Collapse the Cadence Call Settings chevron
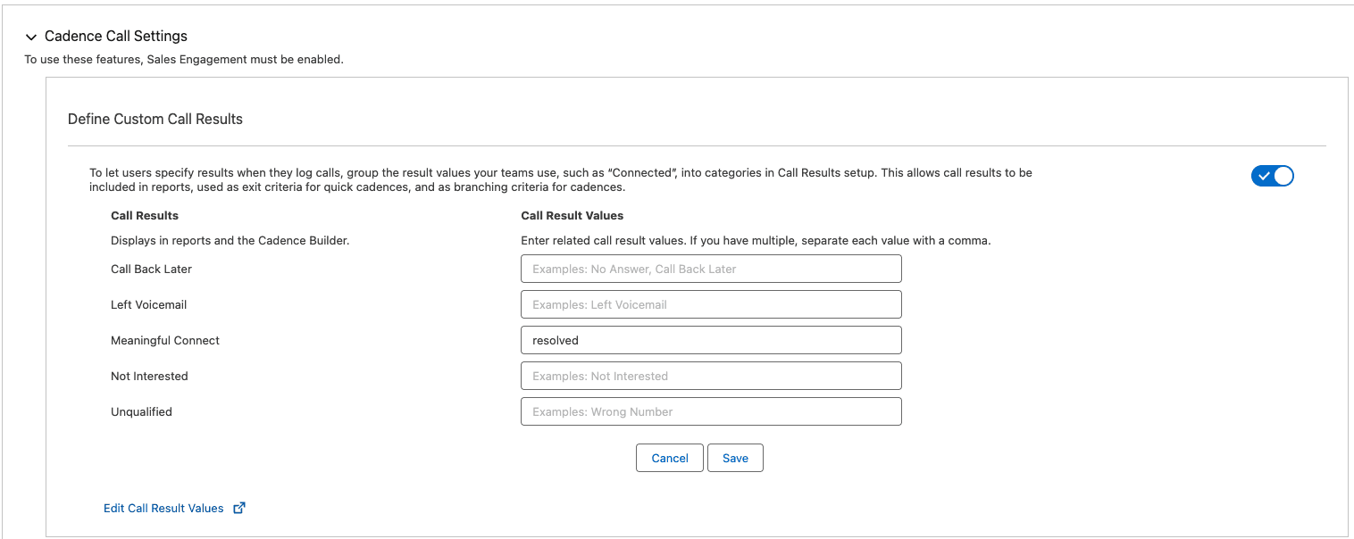1354x539 pixels. [x=31, y=37]
